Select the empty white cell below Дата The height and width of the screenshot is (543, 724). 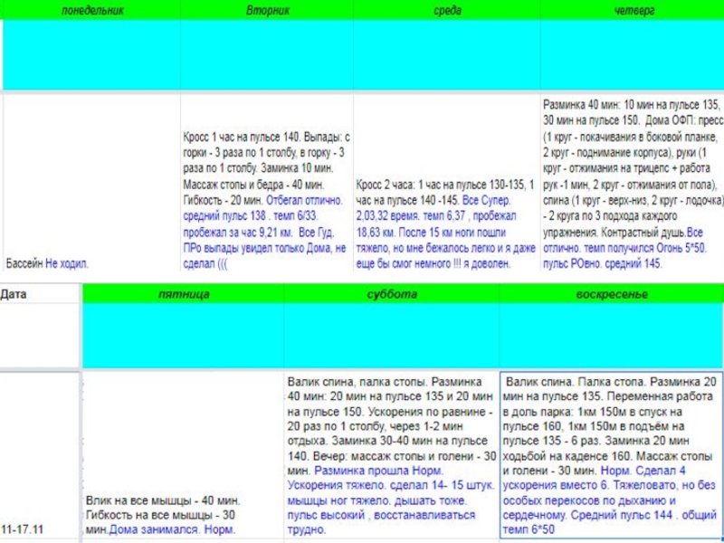click(41, 335)
